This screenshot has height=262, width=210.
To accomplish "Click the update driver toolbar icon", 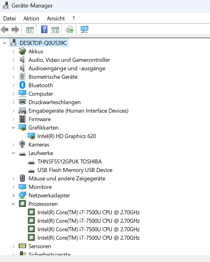I will pyautogui.click(x=70, y=29).
